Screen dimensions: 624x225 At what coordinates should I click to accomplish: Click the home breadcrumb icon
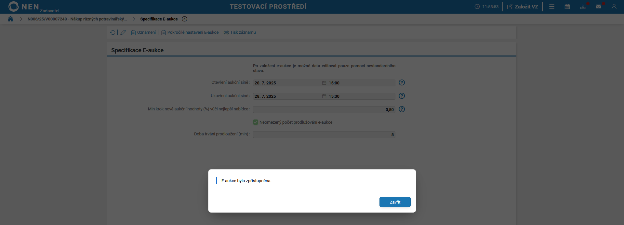10,19
